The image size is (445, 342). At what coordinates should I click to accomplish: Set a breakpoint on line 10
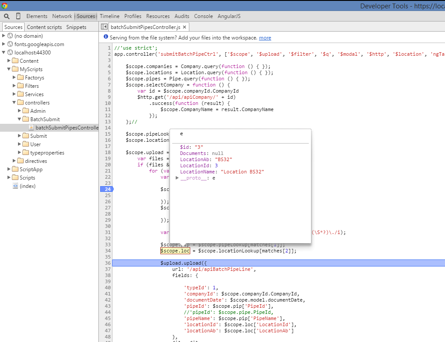point(108,103)
